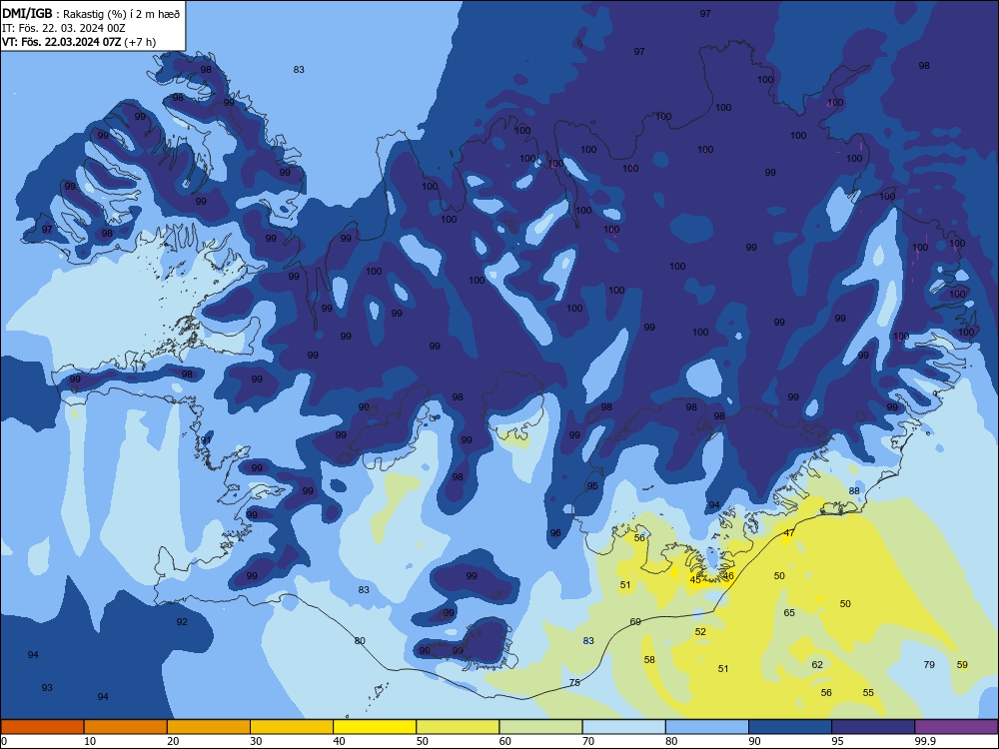Screen dimensions: 999x749
Task: Click the map value '92' in the southwest
Action: [182, 621]
